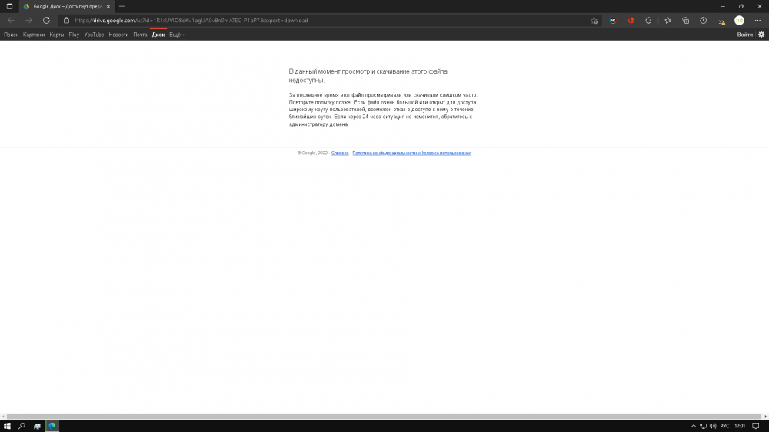Open the Microsoft Edge taskbar icon
Screen dimensions: 769x432
[x=52, y=426]
